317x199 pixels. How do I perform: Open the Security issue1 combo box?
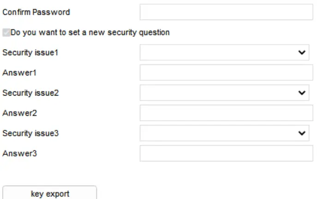pyautogui.click(x=221, y=52)
